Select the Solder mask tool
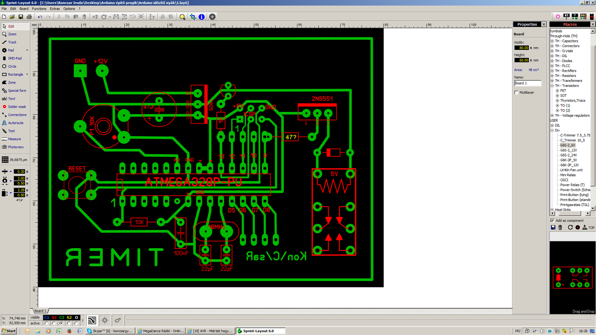596x335 pixels. [15, 107]
